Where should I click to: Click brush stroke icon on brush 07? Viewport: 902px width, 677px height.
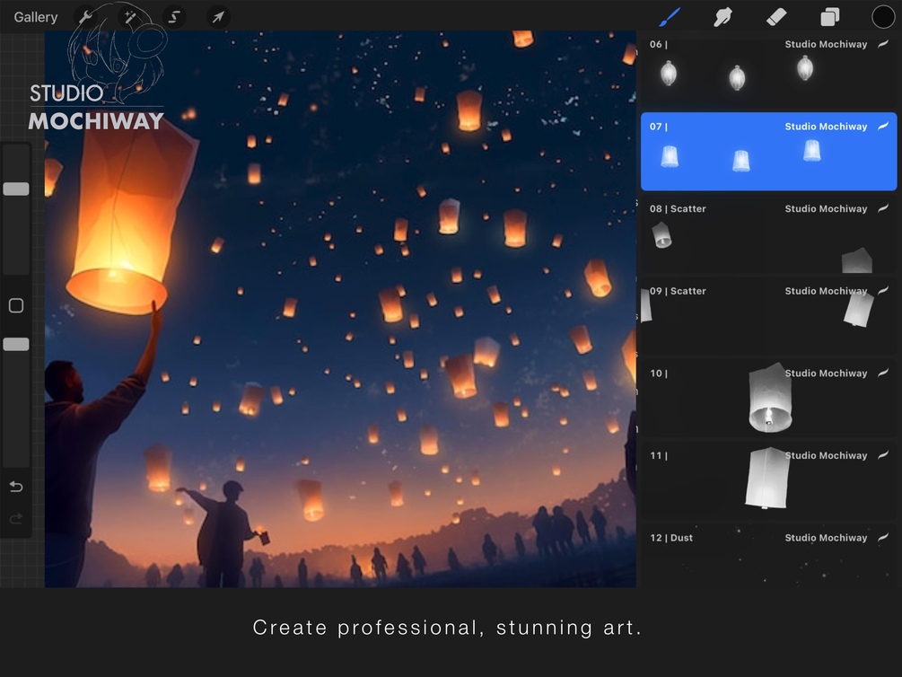pos(883,126)
